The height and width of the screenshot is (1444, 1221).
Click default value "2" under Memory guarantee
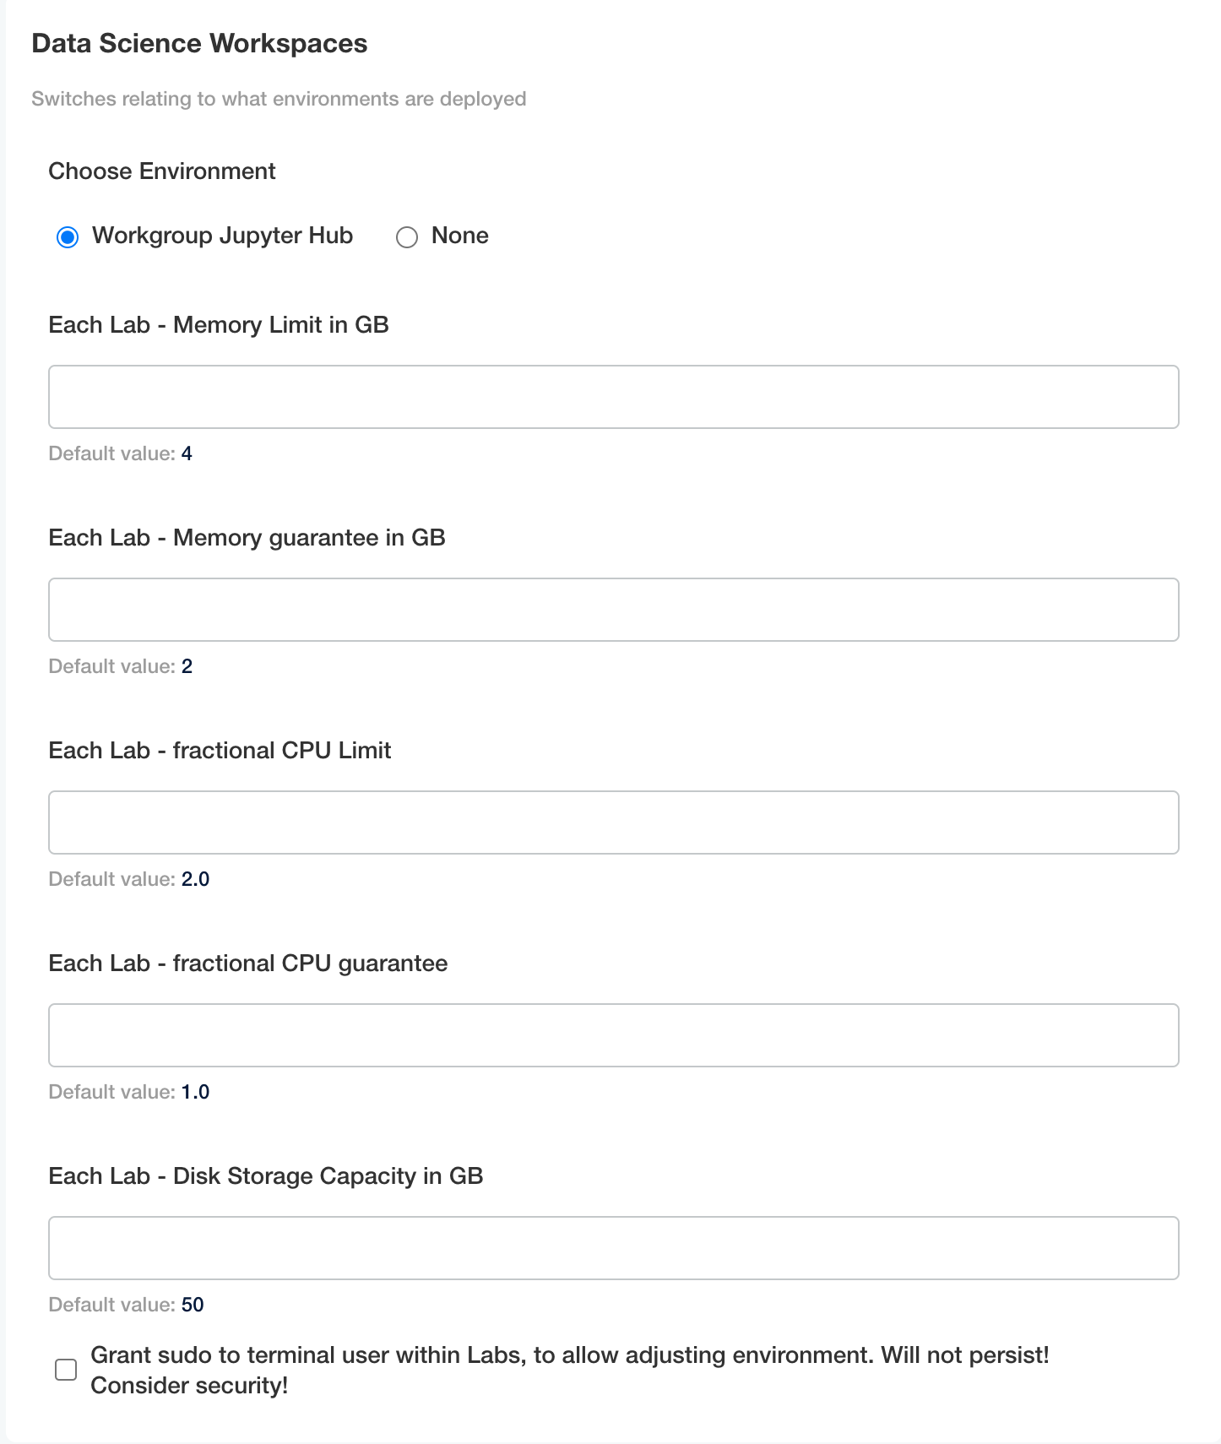(187, 666)
